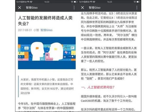
Task: Open the three-dot menu in the right screen
Action: pyautogui.click(x=137, y=8)
